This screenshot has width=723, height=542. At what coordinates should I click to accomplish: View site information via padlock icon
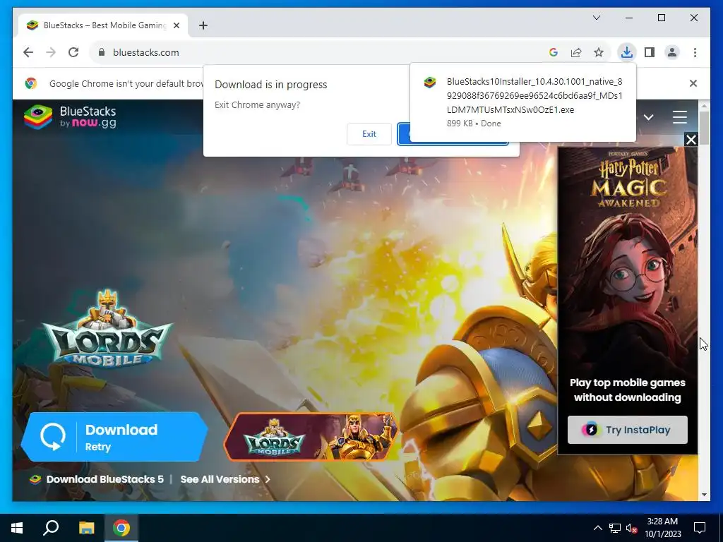tap(102, 52)
